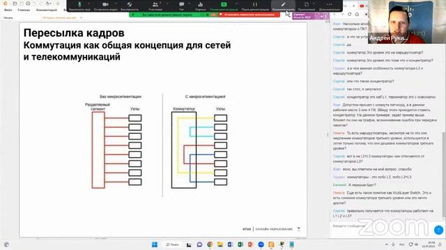Switch to the Главная ribbon tab
This screenshot has width=446, height=250.
tap(24, 10)
